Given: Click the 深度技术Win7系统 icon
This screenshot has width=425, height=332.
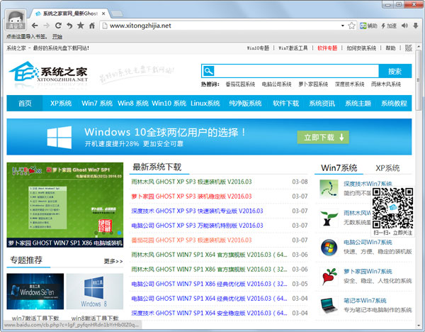Looking at the screenshot, I should (x=329, y=189).
